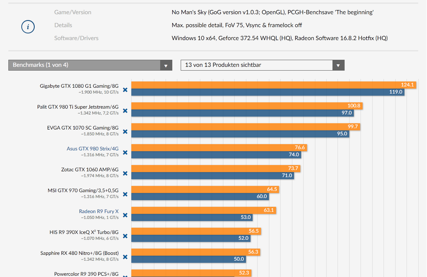
Task: Remove Gigabyte GTX 1080 G1 Gaming entry
Action: tap(125, 90)
